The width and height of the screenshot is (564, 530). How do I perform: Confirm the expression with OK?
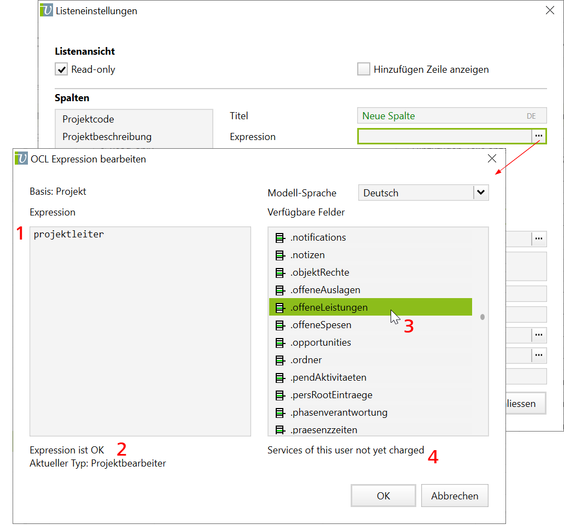383,496
